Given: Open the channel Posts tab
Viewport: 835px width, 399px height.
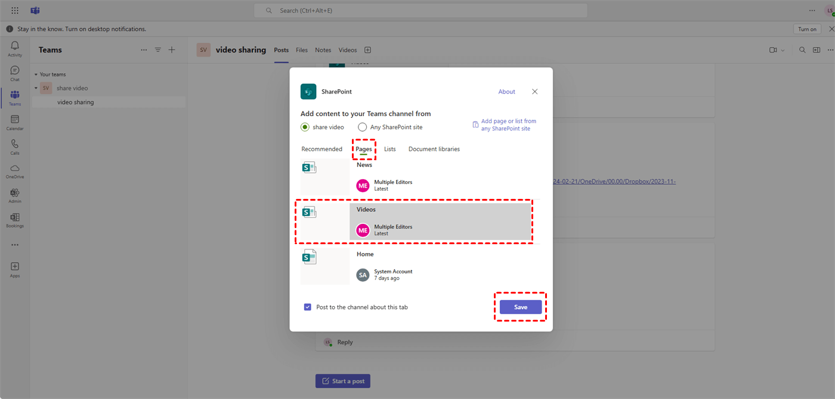Looking at the screenshot, I should [x=282, y=50].
